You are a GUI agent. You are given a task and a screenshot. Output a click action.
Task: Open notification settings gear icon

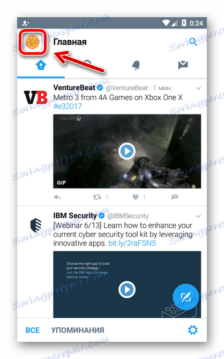pyautogui.click(x=193, y=330)
